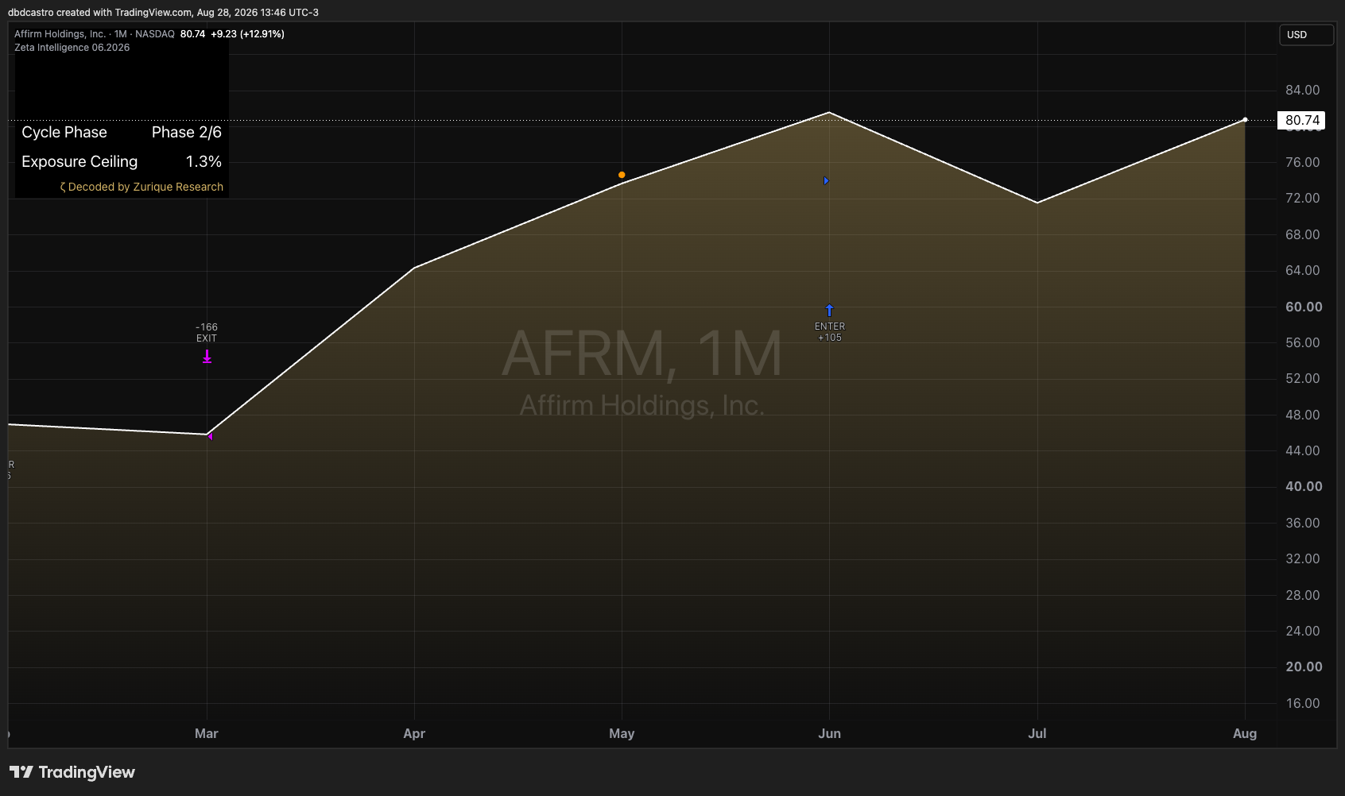
Task: Click the magenta triangle marker at March low
Action: coord(210,436)
